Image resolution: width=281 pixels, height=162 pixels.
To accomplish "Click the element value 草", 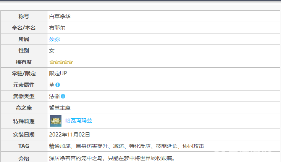I will pos(52,85).
